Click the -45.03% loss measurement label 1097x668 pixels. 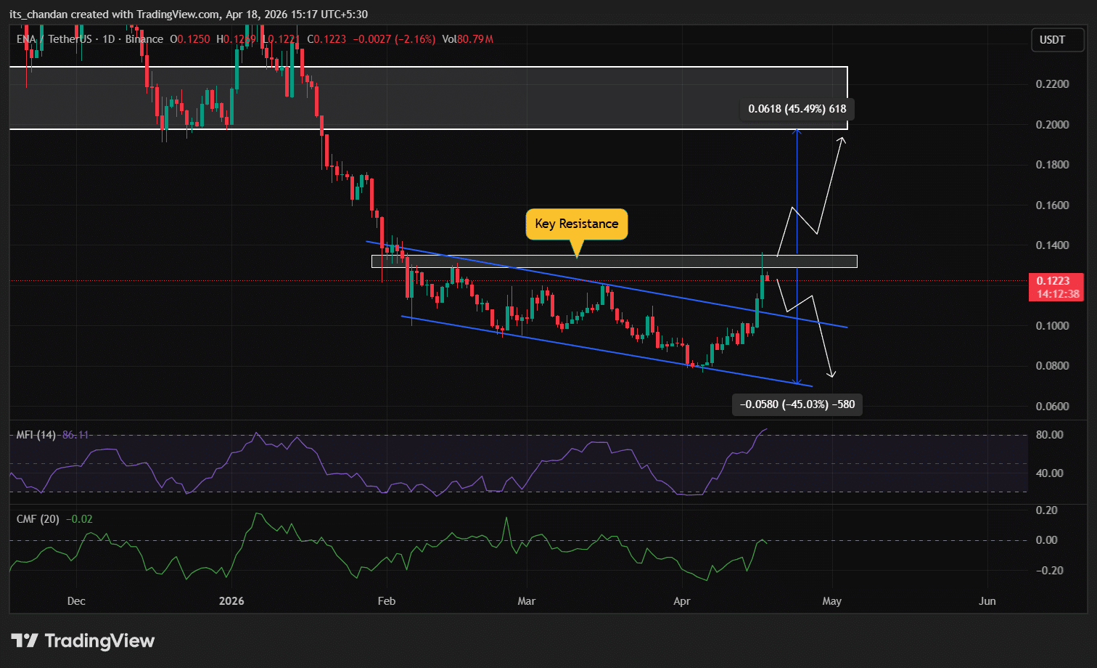tap(797, 404)
